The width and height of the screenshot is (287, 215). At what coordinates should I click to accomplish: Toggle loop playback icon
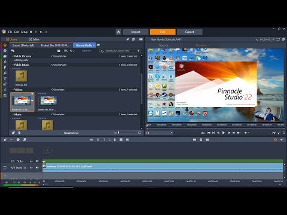point(203,133)
